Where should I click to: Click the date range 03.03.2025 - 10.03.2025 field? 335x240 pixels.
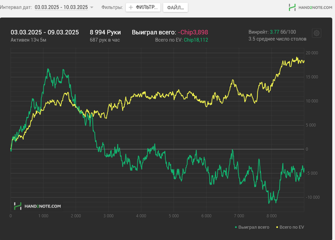(x=61, y=7)
